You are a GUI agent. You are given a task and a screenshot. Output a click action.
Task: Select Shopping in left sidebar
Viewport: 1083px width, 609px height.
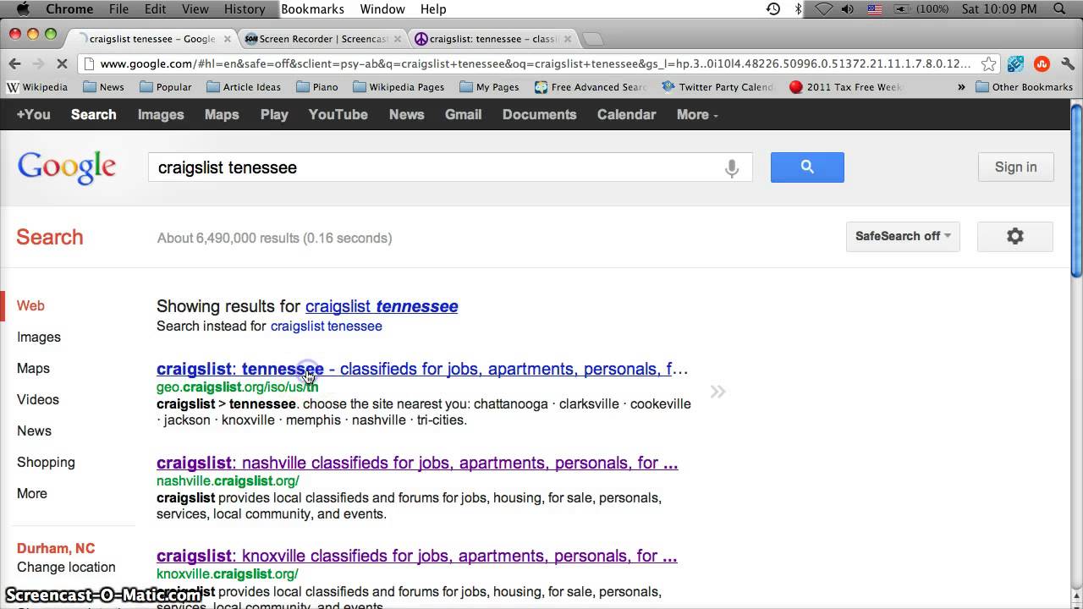[x=46, y=462]
